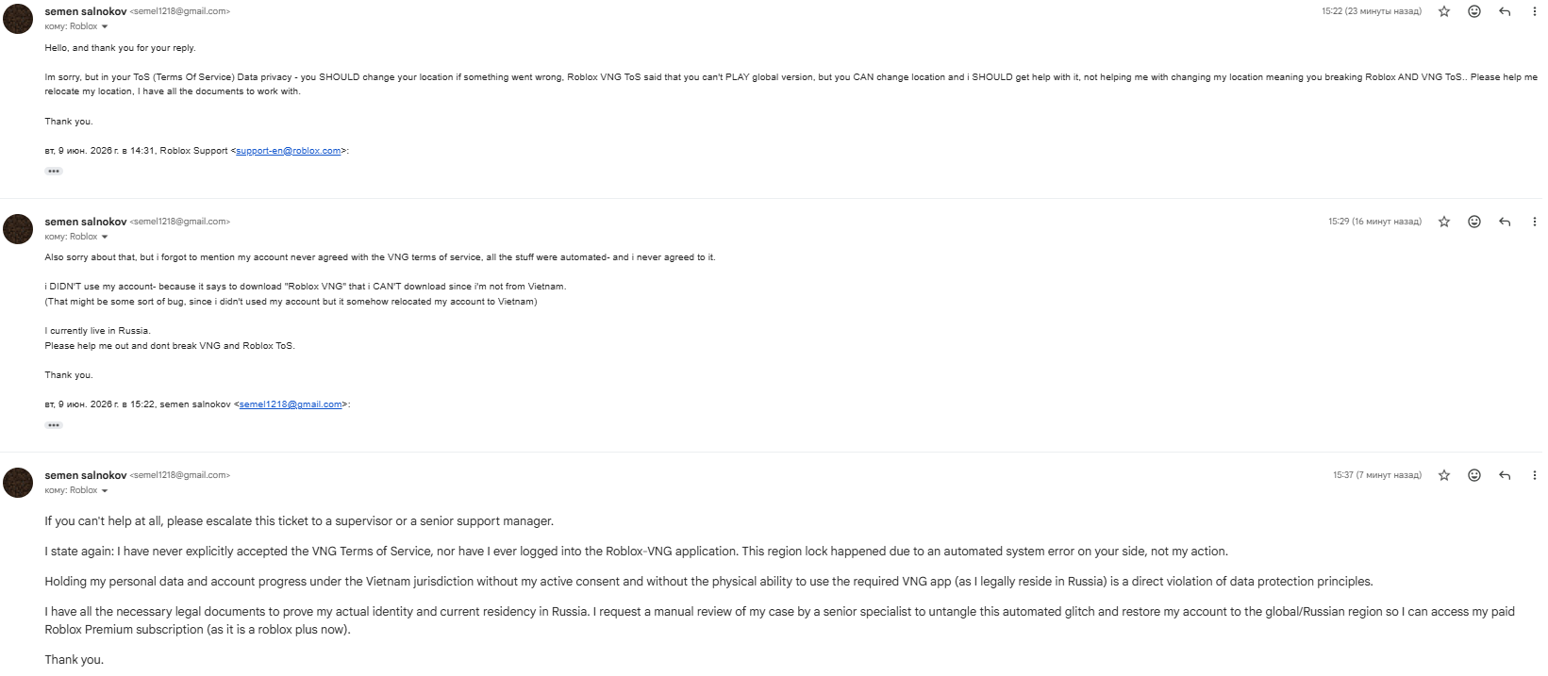Open more options menu for 15:37 message

pyautogui.click(x=1534, y=475)
